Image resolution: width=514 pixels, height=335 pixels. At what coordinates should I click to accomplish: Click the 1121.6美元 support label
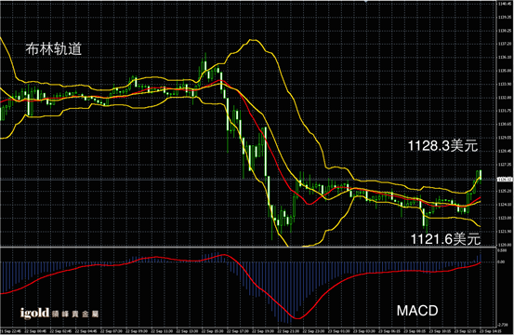point(445,239)
